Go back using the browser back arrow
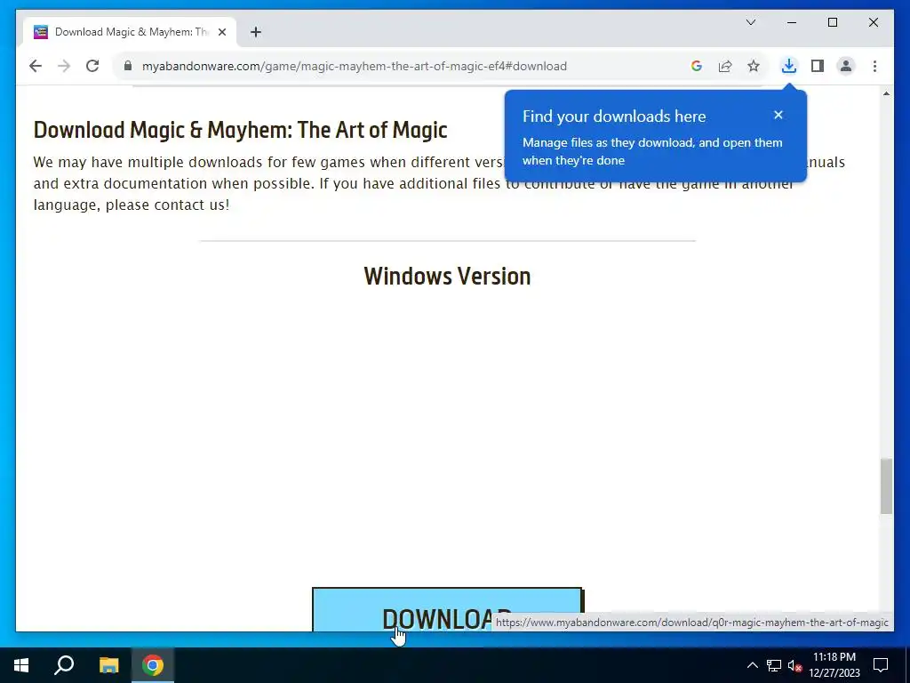Image resolution: width=910 pixels, height=683 pixels. 36,66
